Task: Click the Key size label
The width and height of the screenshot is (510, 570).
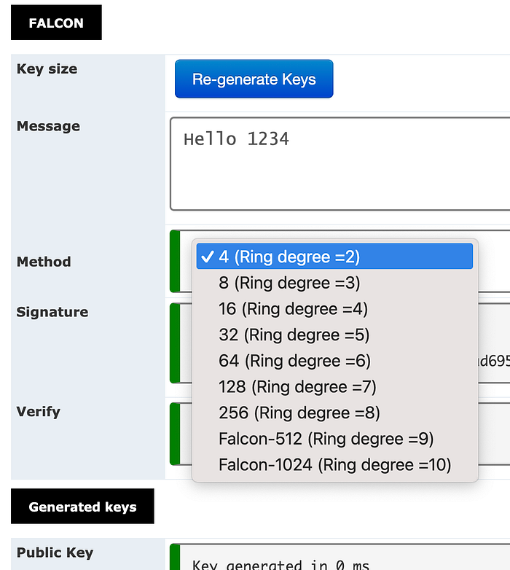Action: (47, 69)
